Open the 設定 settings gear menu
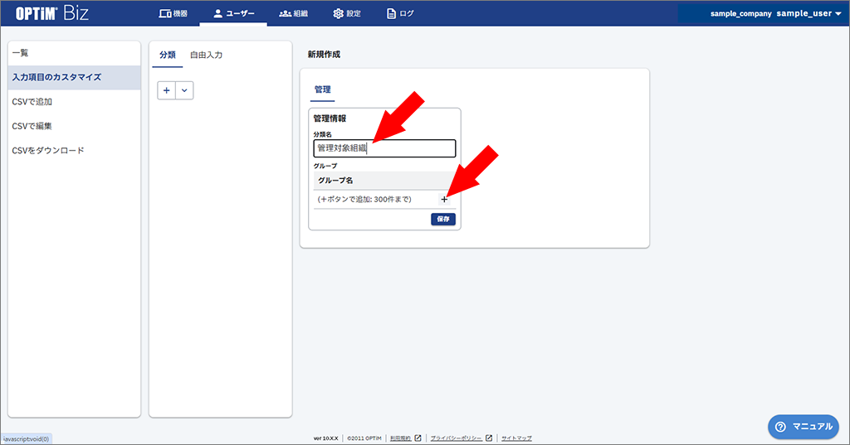This screenshot has width=850, height=445. pyautogui.click(x=346, y=13)
